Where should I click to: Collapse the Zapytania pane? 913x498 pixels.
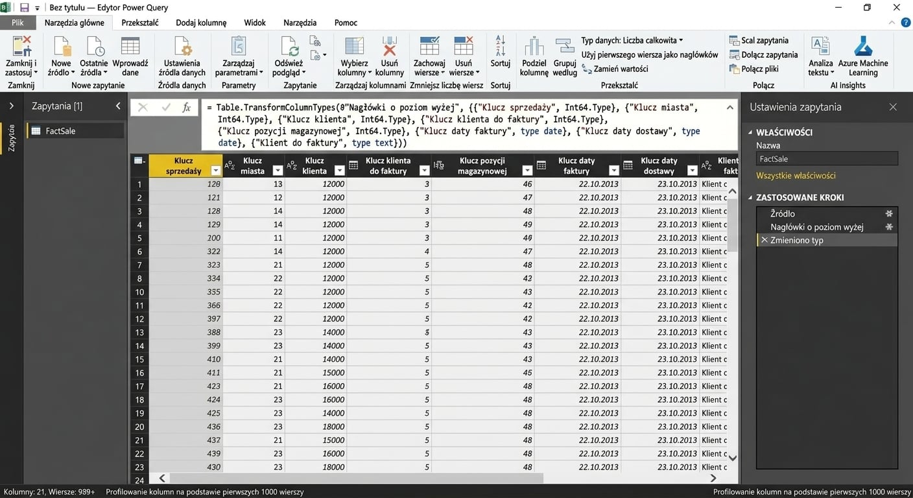[118, 106]
